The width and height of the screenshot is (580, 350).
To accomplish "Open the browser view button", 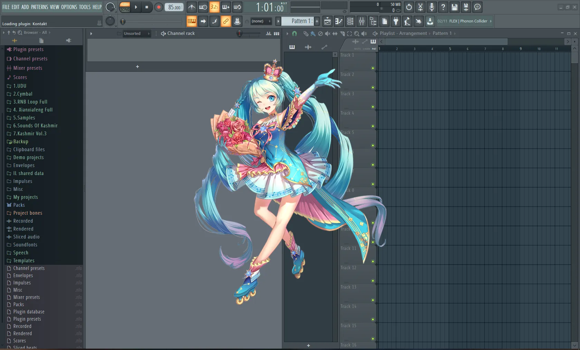I will (x=373, y=21).
